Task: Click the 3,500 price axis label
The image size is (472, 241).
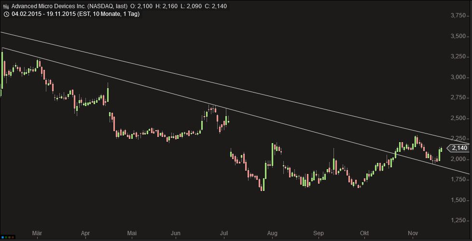Action: click(x=458, y=36)
